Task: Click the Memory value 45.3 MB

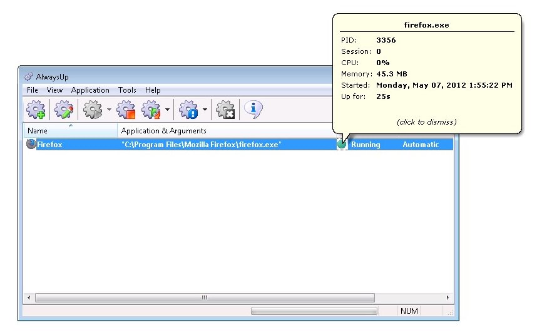Action: point(392,74)
